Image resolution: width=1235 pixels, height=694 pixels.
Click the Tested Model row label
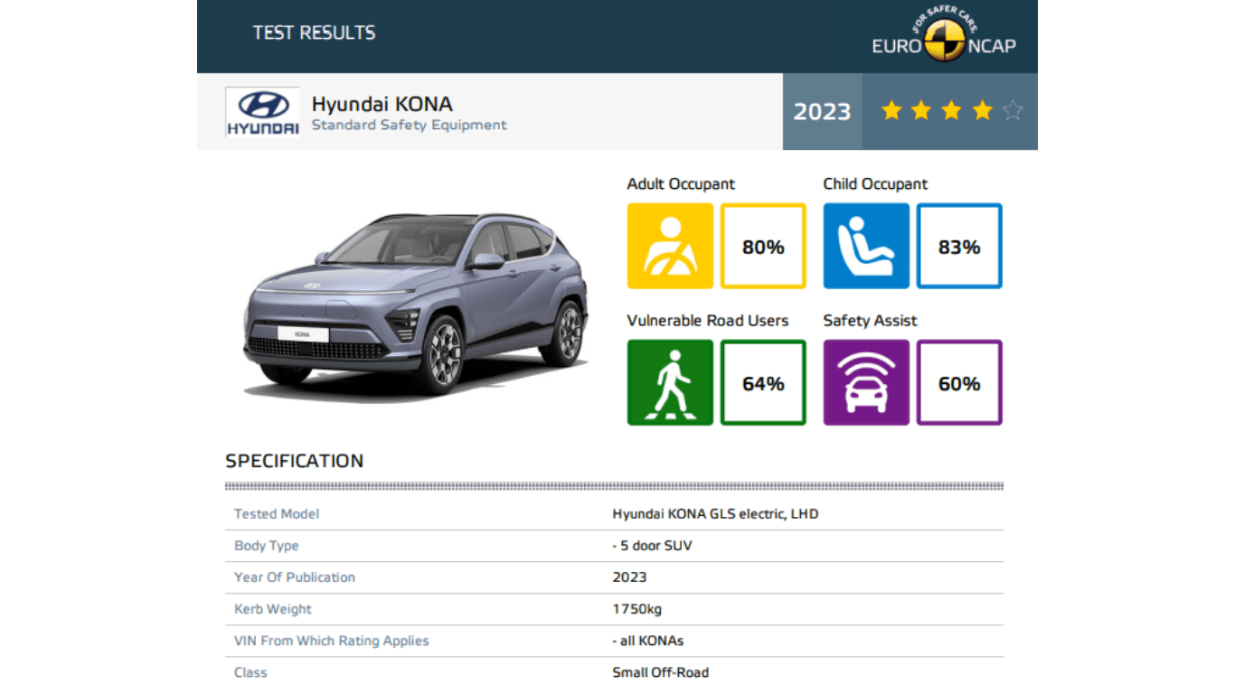[277, 514]
